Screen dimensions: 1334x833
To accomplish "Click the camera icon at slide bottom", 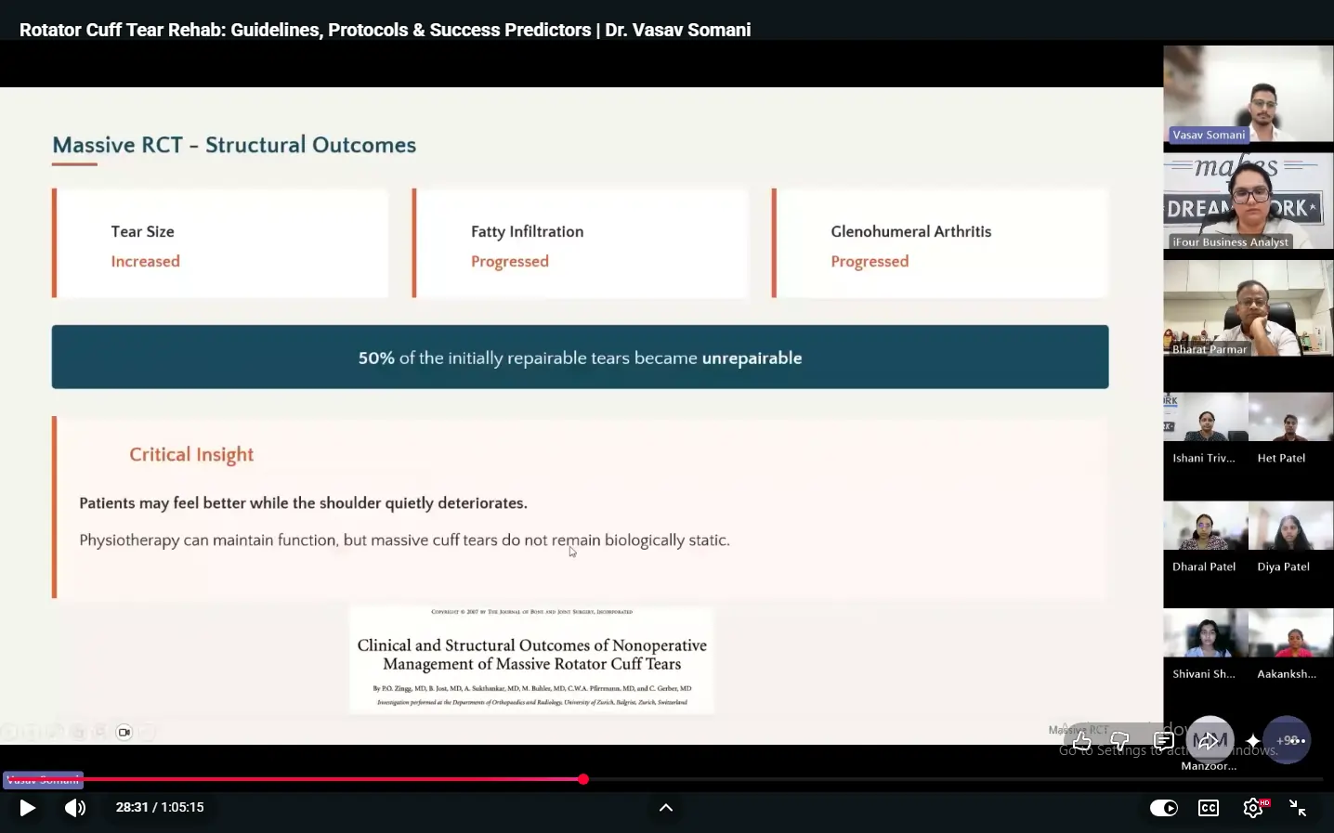I will [124, 732].
